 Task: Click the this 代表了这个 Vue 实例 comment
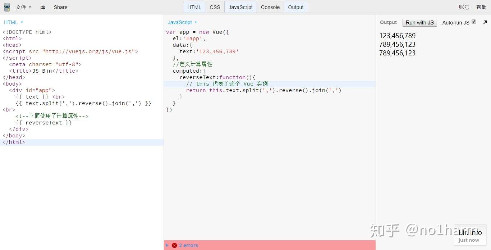(x=227, y=84)
